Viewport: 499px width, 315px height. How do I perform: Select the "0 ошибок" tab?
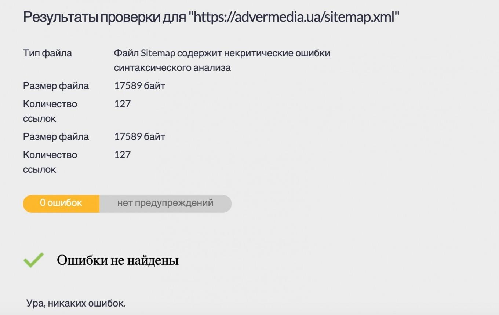[61, 203]
